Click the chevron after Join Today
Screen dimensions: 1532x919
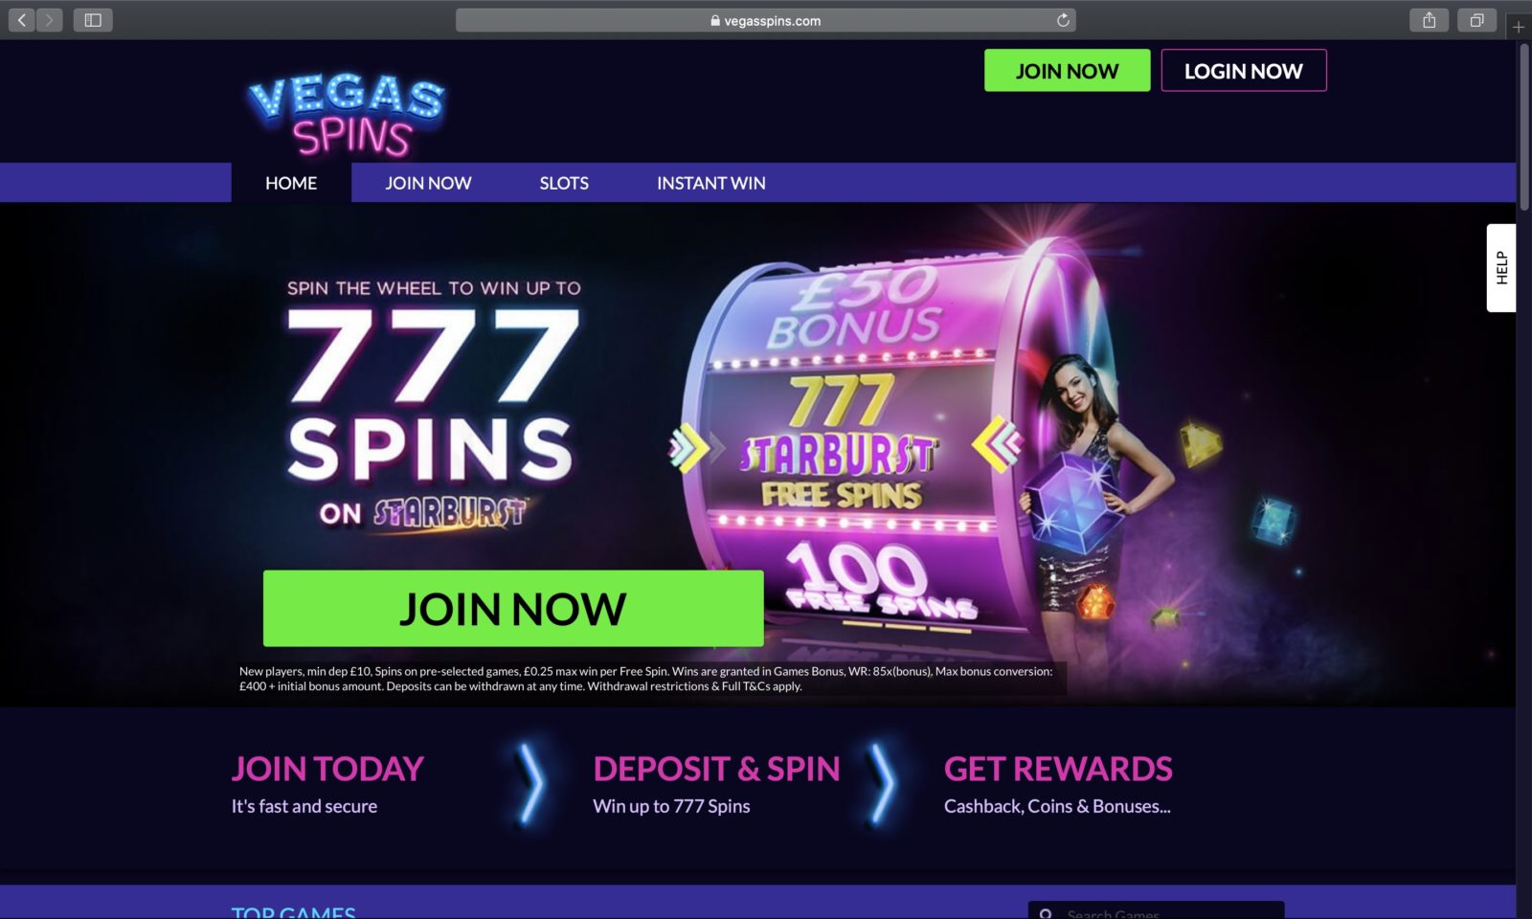coord(529,784)
